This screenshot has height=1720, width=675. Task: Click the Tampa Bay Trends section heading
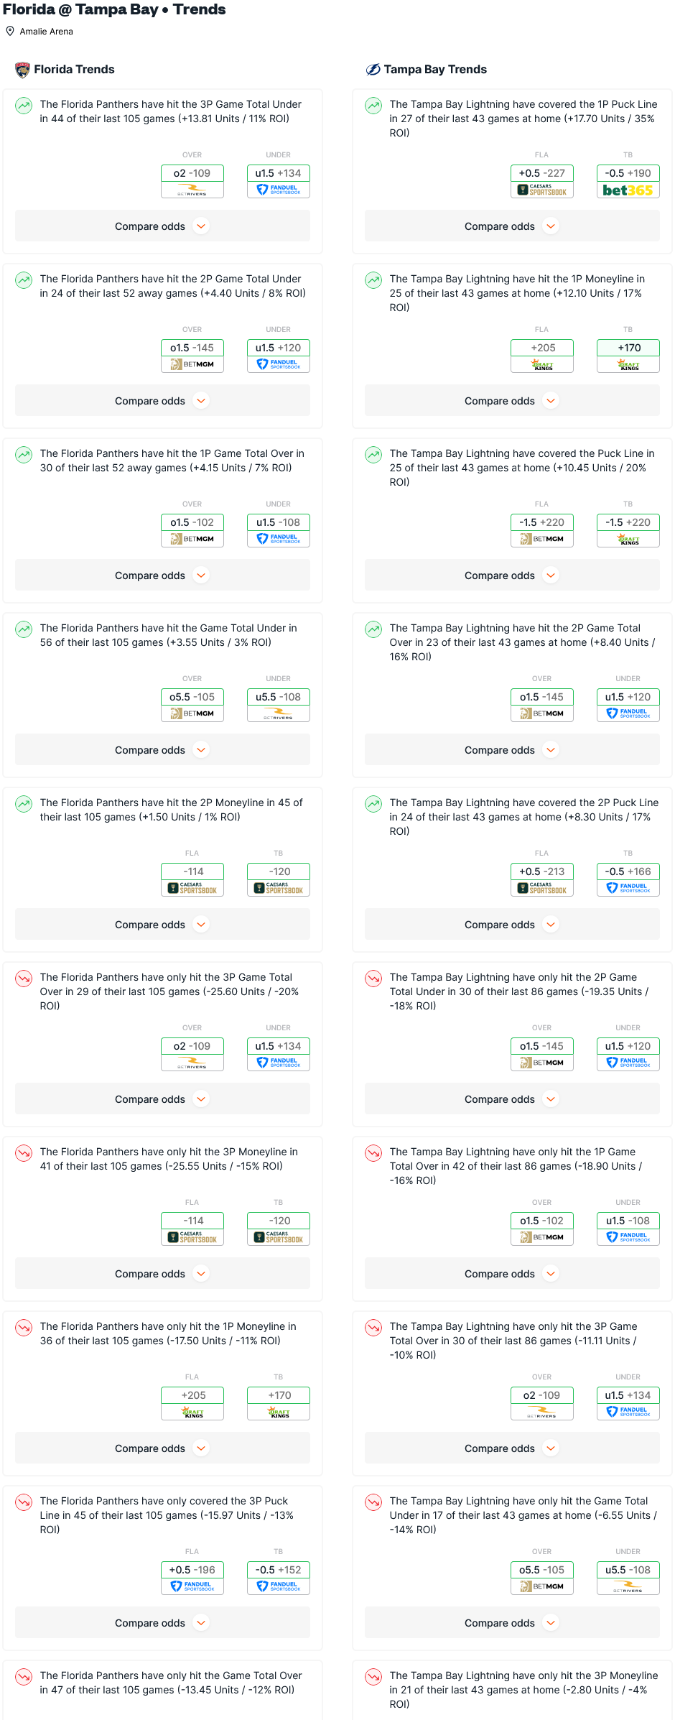435,70
